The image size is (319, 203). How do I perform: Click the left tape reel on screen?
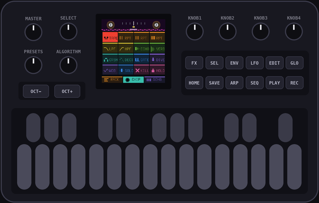(111, 25)
